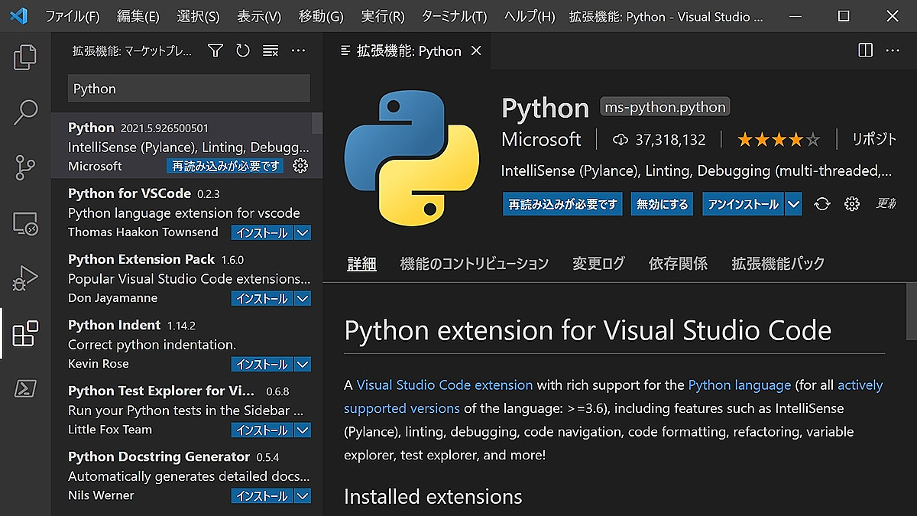Open the Source Control view
The width and height of the screenshot is (917, 516).
tap(25, 167)
